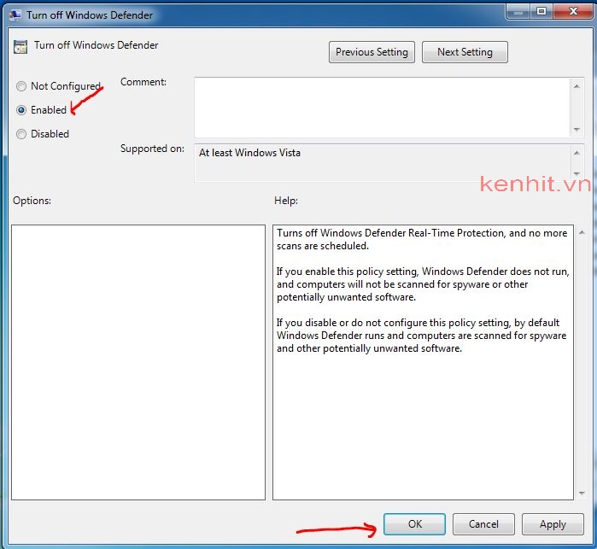Jump to the Next Setting
Viewport: 597px width, 549px height.
[465, 52]
